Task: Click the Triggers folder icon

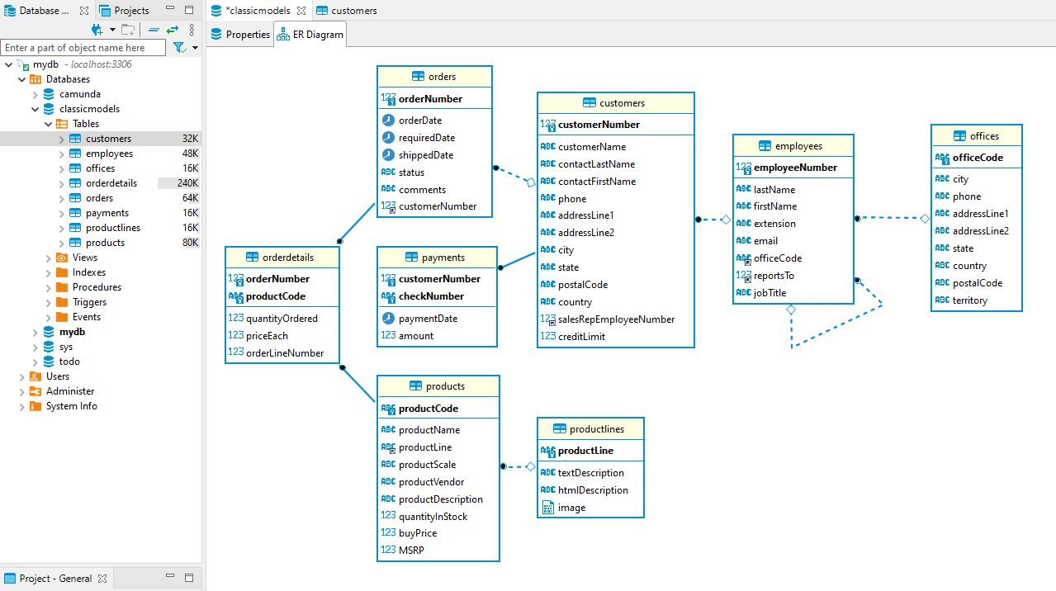Action: click(62, 302)
